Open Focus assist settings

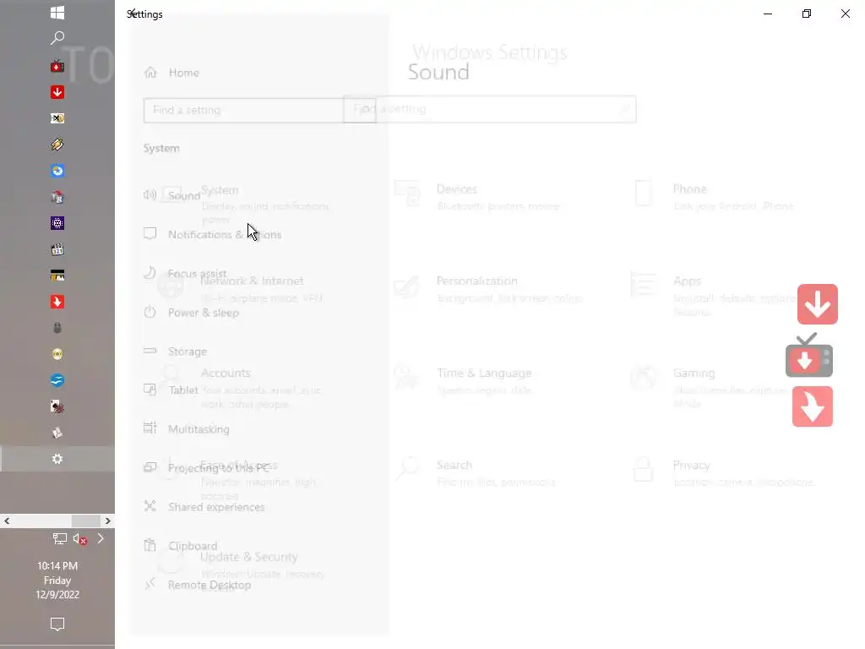click(185, 273)
